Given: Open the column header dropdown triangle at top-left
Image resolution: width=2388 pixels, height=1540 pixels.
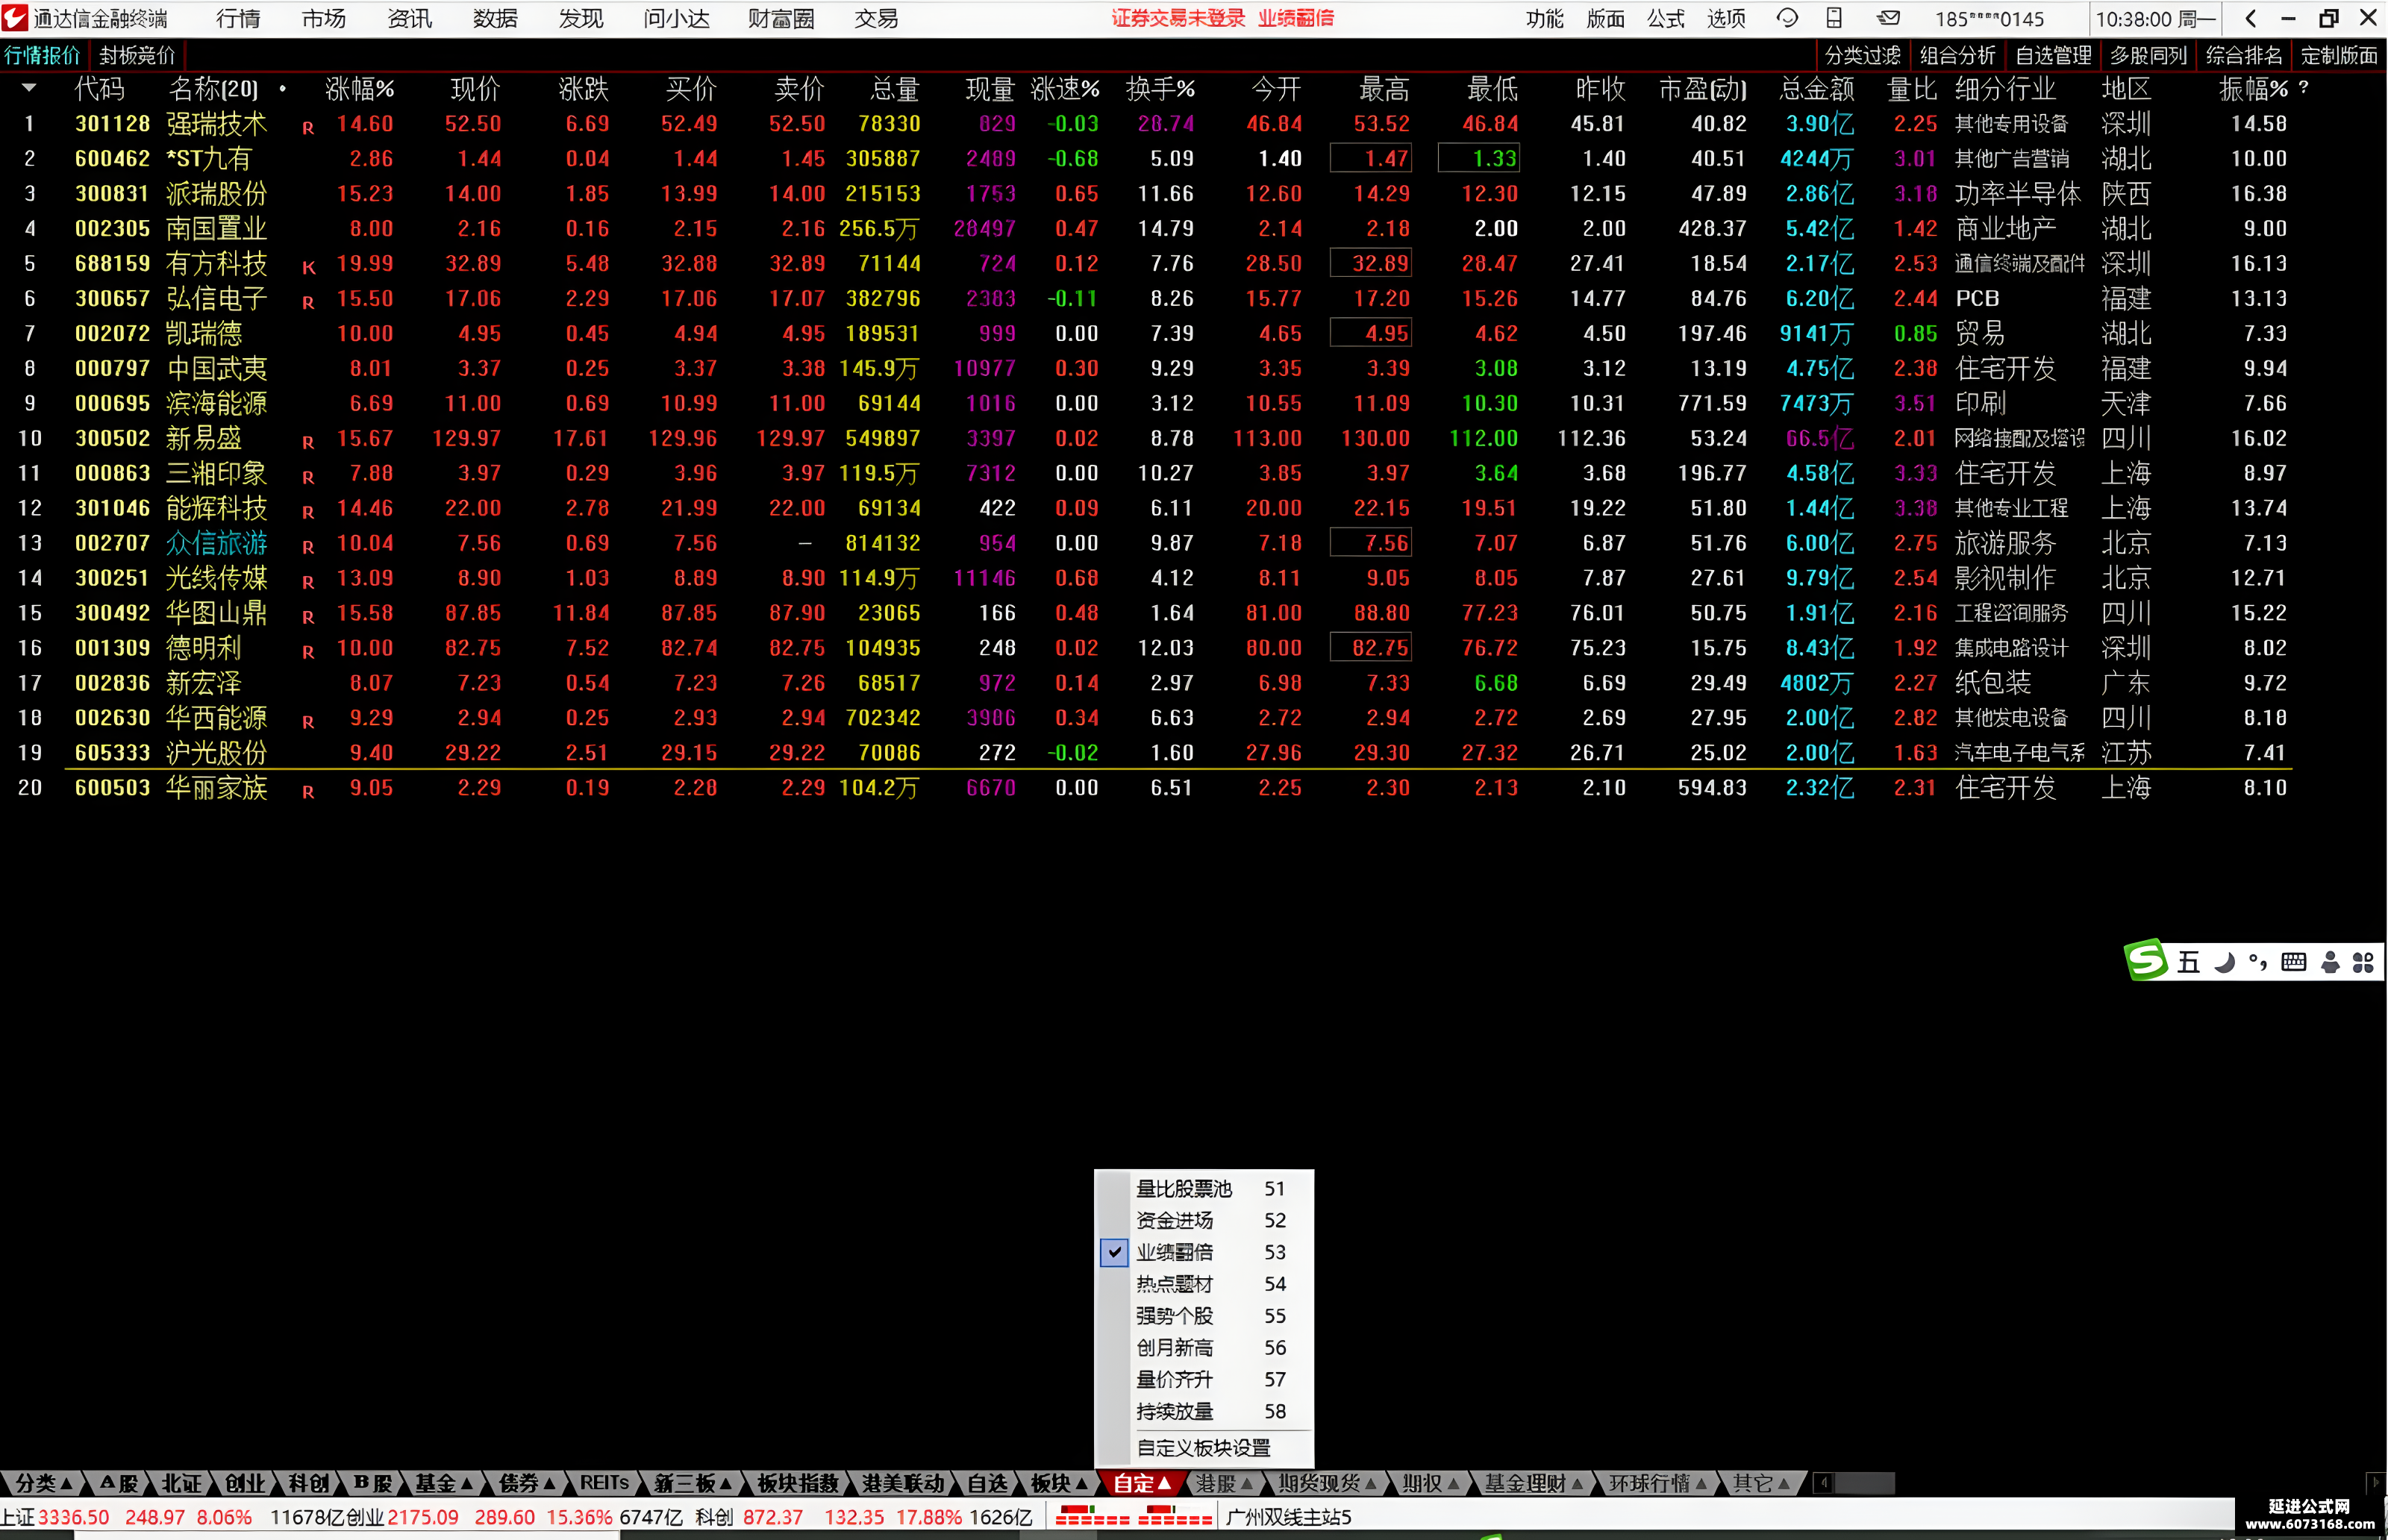Looking at the screenshot, I should (x=29, y=89).
